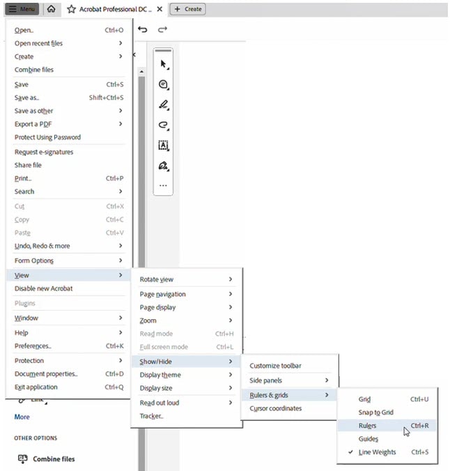Click the hamburger Menu button
450x471 pixels.
pyautogui.click(x=22, y=9)
